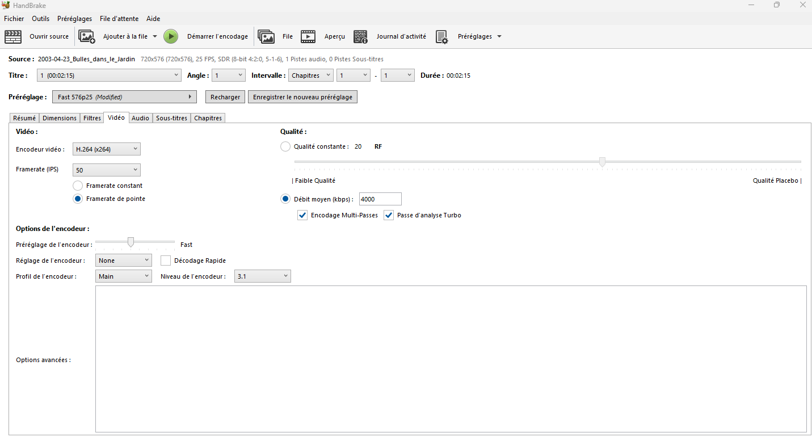Click the Ouvrir source label
Screen dimensions: 812x437
pos(49,36)
